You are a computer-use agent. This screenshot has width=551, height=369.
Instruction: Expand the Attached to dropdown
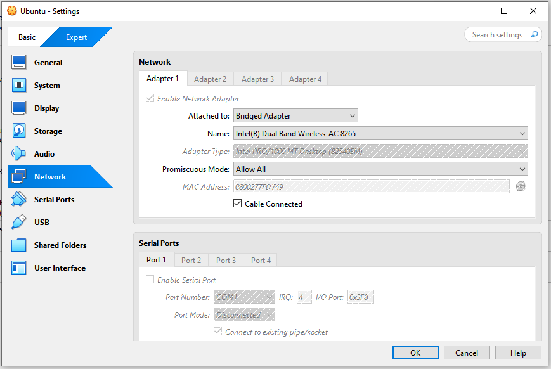[295, 115]
